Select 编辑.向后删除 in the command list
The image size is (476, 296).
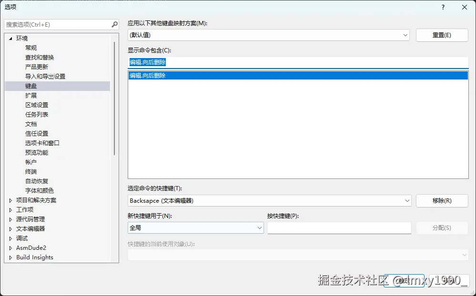(x=298, y=76)
